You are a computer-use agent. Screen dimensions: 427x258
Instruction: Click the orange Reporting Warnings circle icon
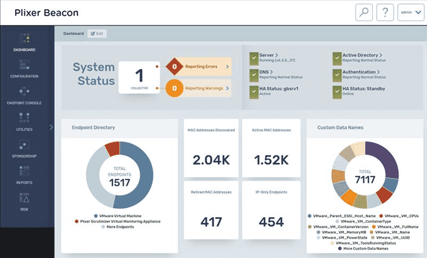click(x=174, y=88)
